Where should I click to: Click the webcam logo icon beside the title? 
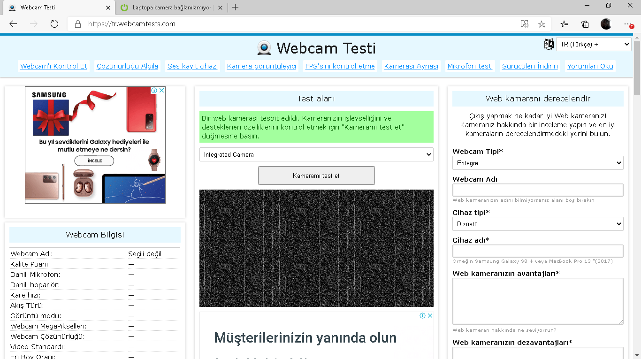coord(264,48)
